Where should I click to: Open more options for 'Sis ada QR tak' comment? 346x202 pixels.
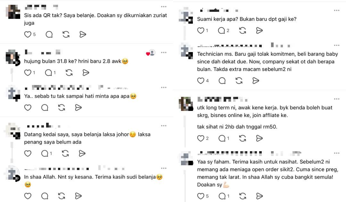[164, 7]
